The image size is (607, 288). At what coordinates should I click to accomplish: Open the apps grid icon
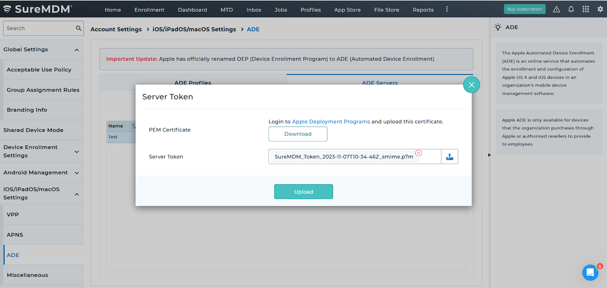(x=586, y=9)
